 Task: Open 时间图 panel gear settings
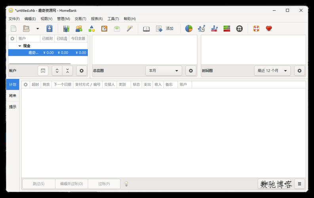coord(299,70)
